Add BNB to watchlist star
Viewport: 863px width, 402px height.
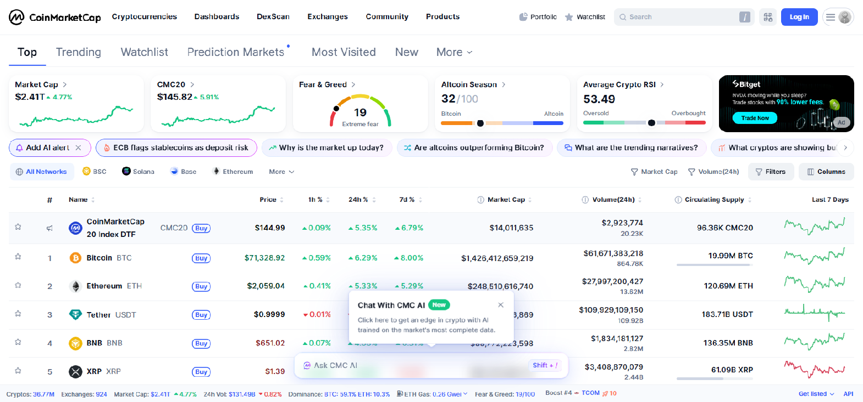18,342
